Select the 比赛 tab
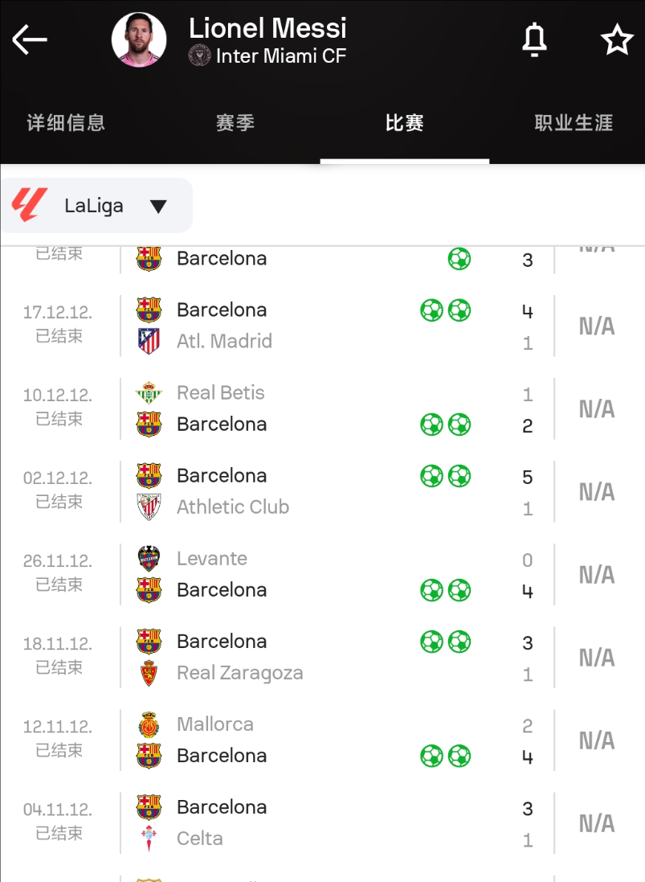The image size is (645, 882). (405, 123)
